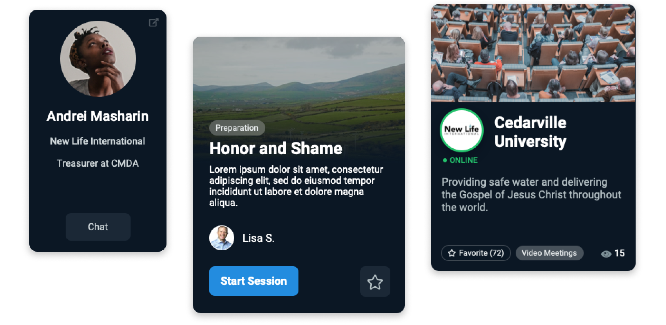Click the New Life International logo
The width and height of the screenshot is (666, 325).
pos(462,130)
